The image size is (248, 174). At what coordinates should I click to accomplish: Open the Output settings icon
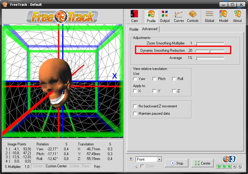(x=165, y=16)
